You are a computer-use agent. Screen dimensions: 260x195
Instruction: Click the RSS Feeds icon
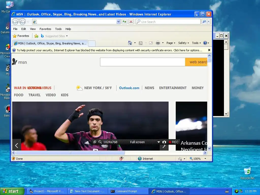pyautogui.click(x=141, y=43)
